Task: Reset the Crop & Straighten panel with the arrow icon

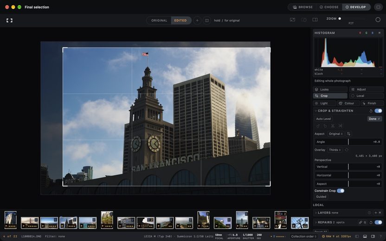Action: tap(371, 111)
